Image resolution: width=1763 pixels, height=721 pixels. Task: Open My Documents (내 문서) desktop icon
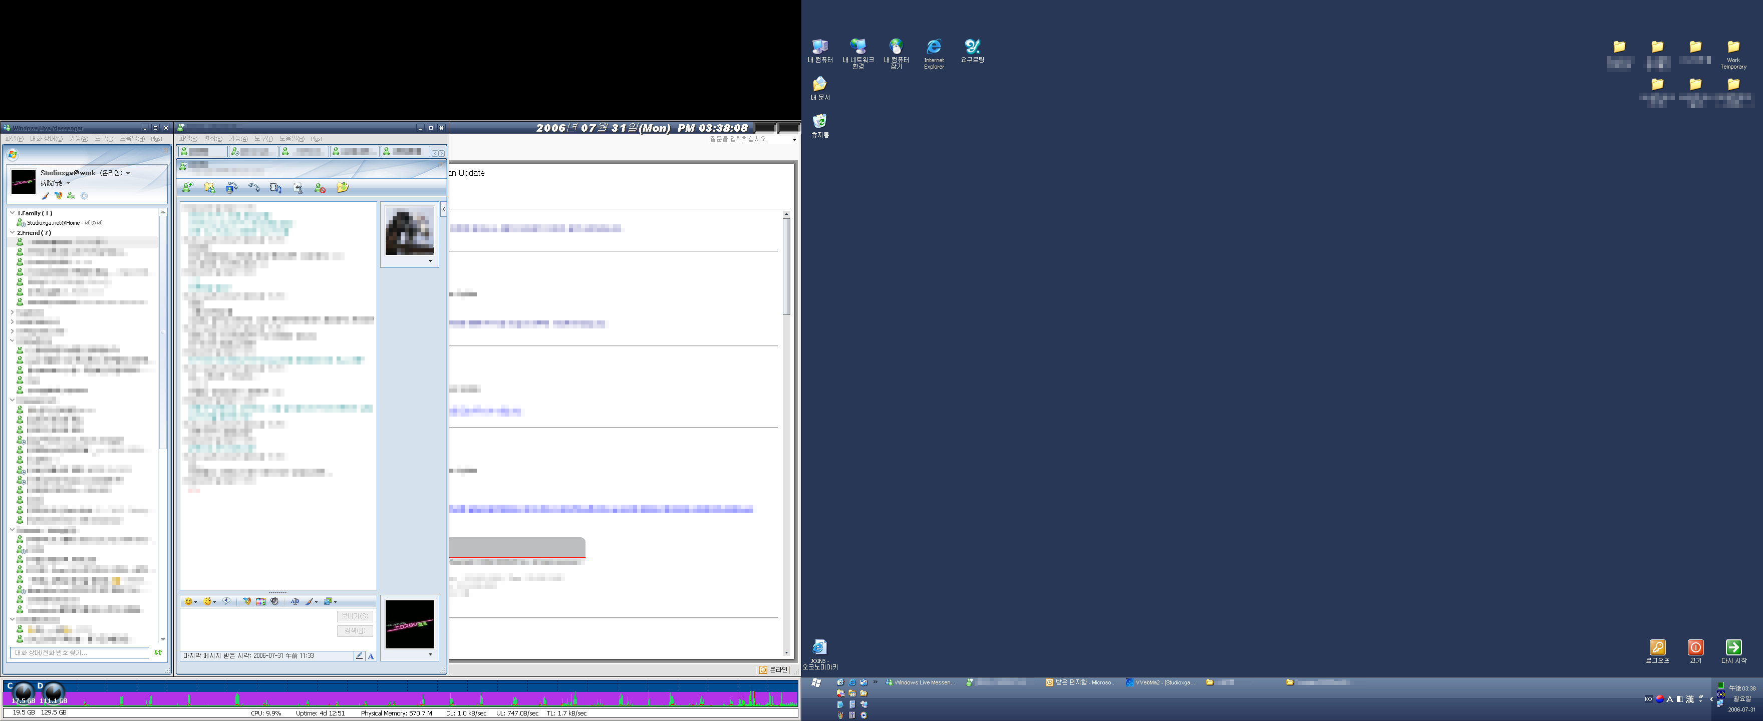(x=820, y=89)
